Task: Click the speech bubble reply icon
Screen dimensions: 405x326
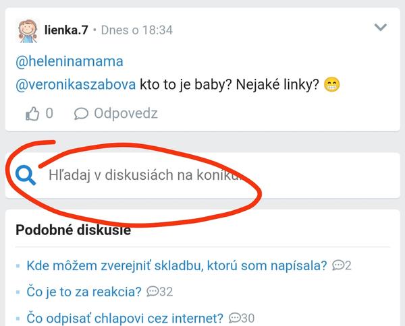Action: coord(81,113)
